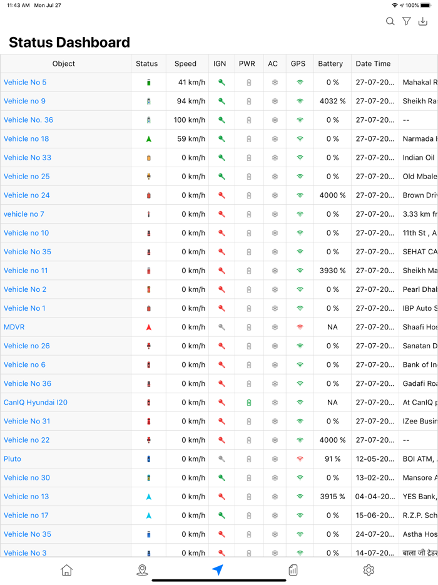Tap green power battery icon for CanIQ Hyundai I20
The height and width of the screenshot is (585, 438).
point(249,403)
